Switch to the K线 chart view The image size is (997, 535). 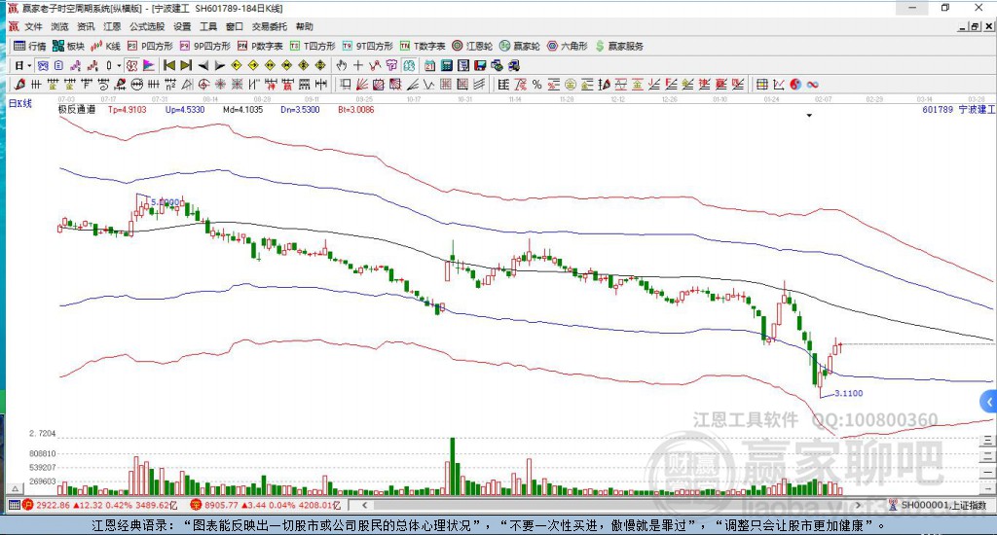105,46
